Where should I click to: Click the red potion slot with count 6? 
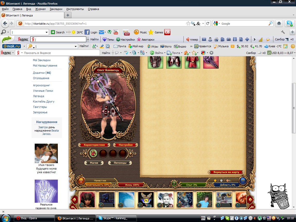[93, 153]
